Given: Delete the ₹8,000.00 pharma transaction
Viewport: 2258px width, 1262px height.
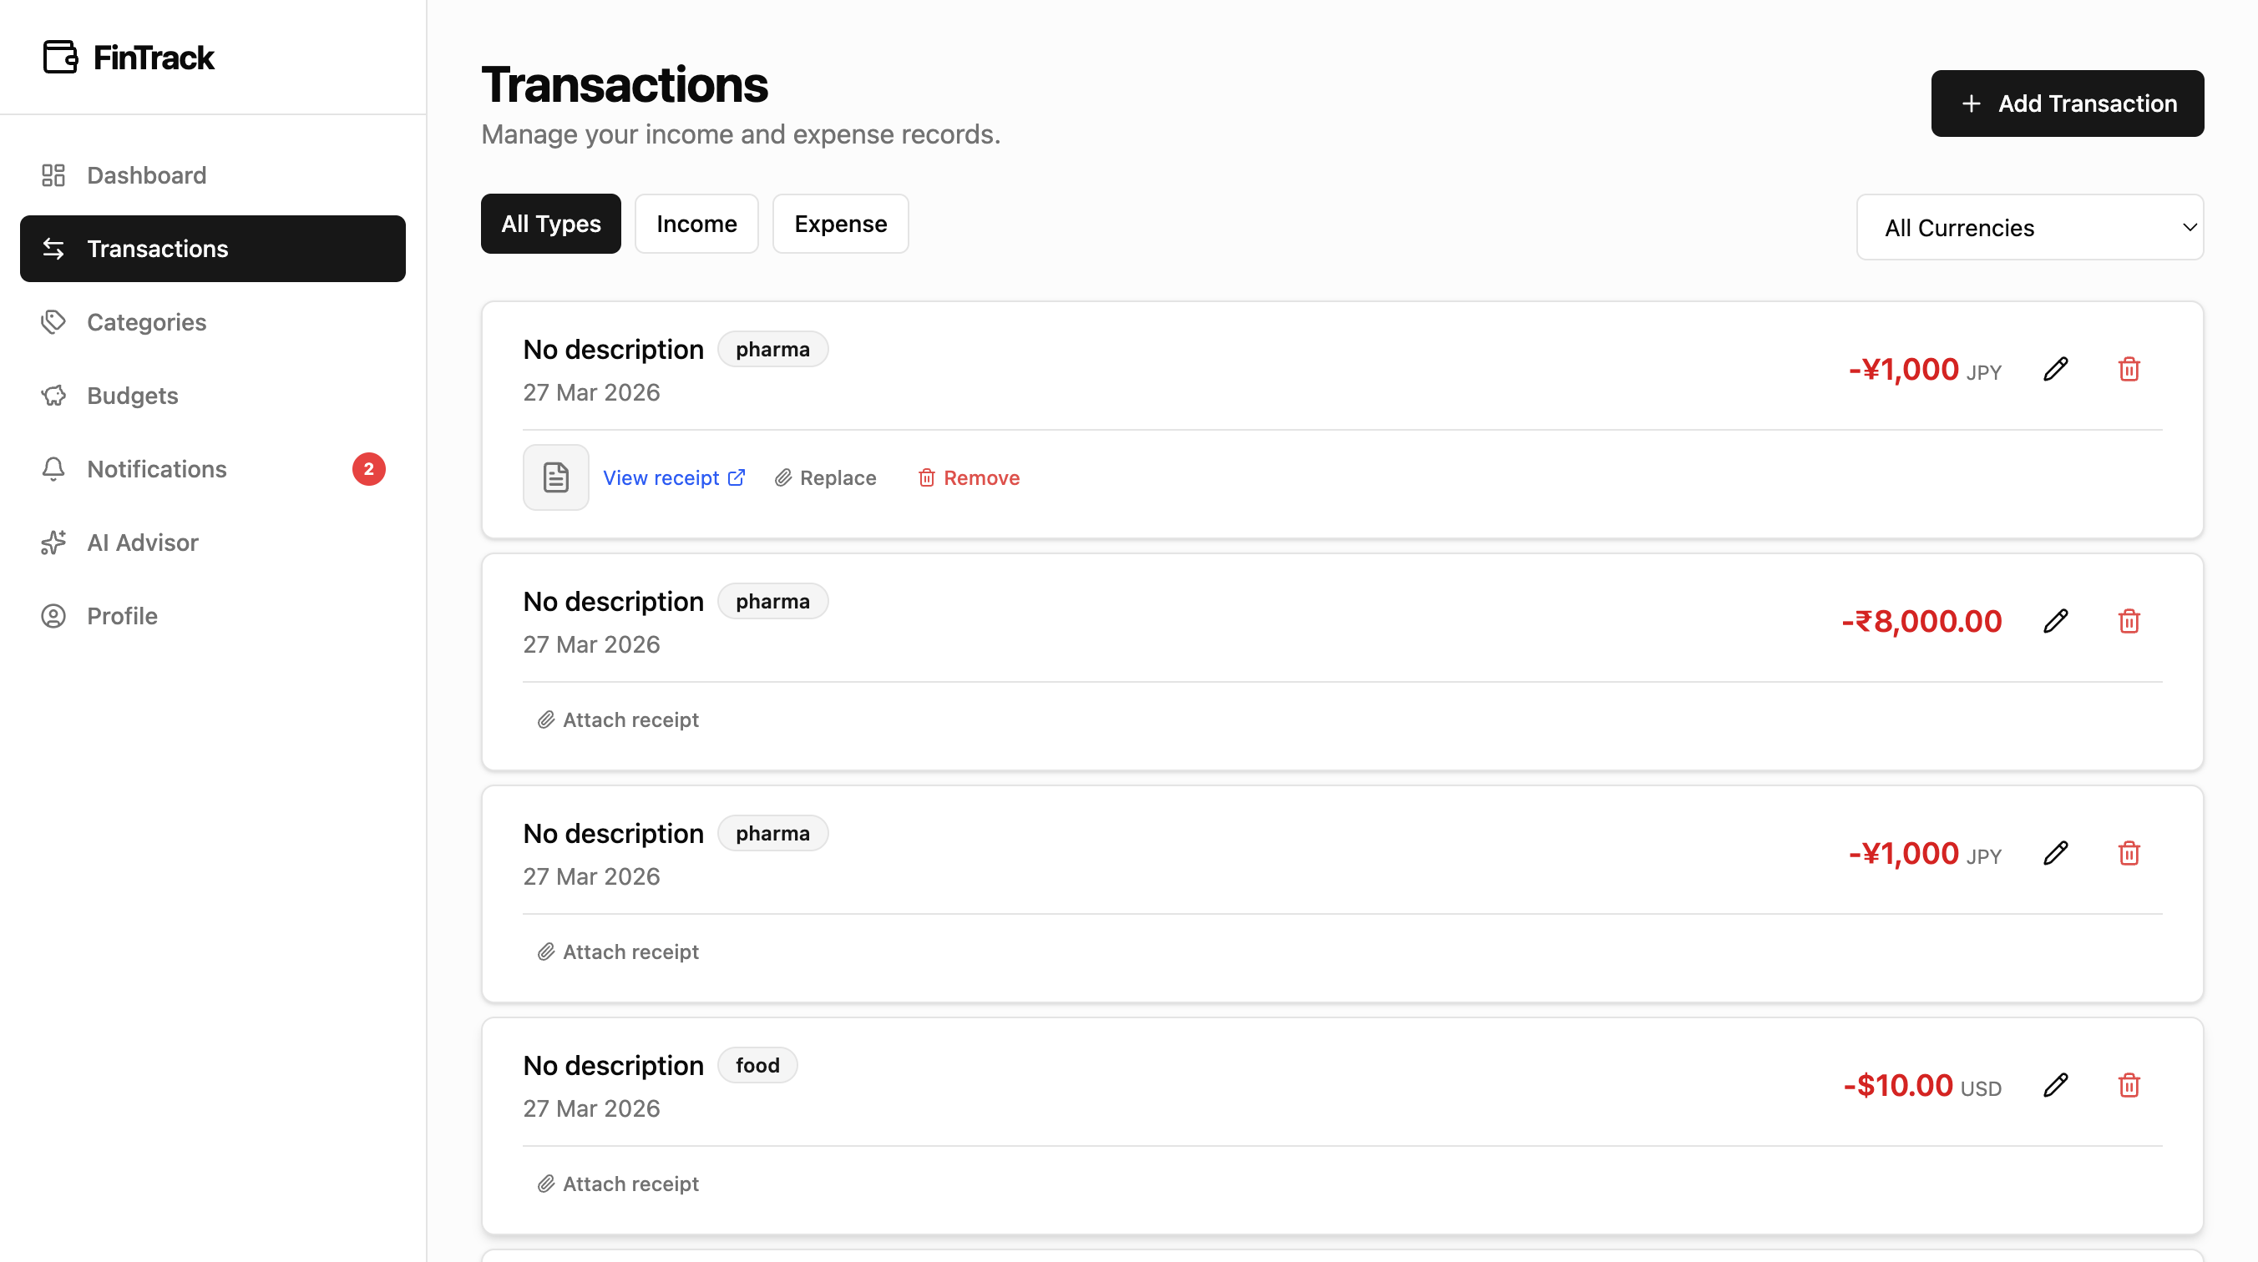Looking at the screenshot, I should tap(2129, 621).
